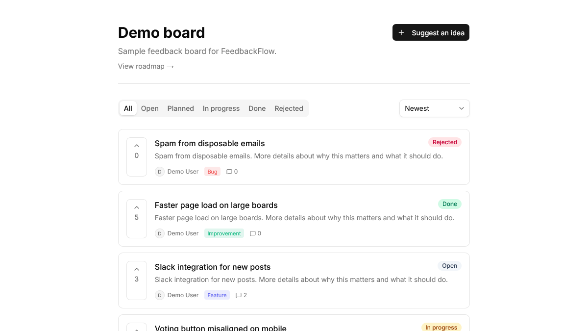
Task: Click the Rejected status badge
Action: 445,142
